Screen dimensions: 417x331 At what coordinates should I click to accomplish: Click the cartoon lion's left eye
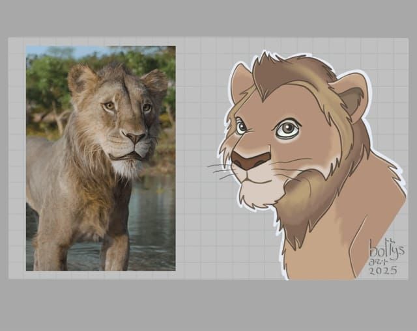(x=241, y=126)
